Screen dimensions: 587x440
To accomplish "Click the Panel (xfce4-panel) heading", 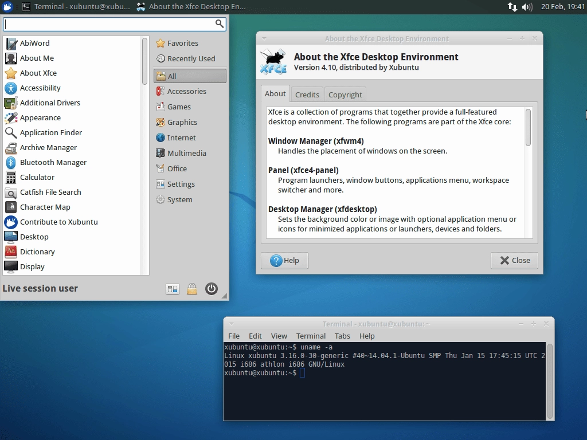I will 303,170.
